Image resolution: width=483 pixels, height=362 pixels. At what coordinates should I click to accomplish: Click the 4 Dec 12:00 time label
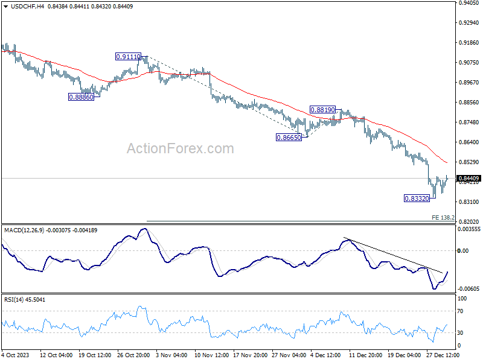pos(325,355)
